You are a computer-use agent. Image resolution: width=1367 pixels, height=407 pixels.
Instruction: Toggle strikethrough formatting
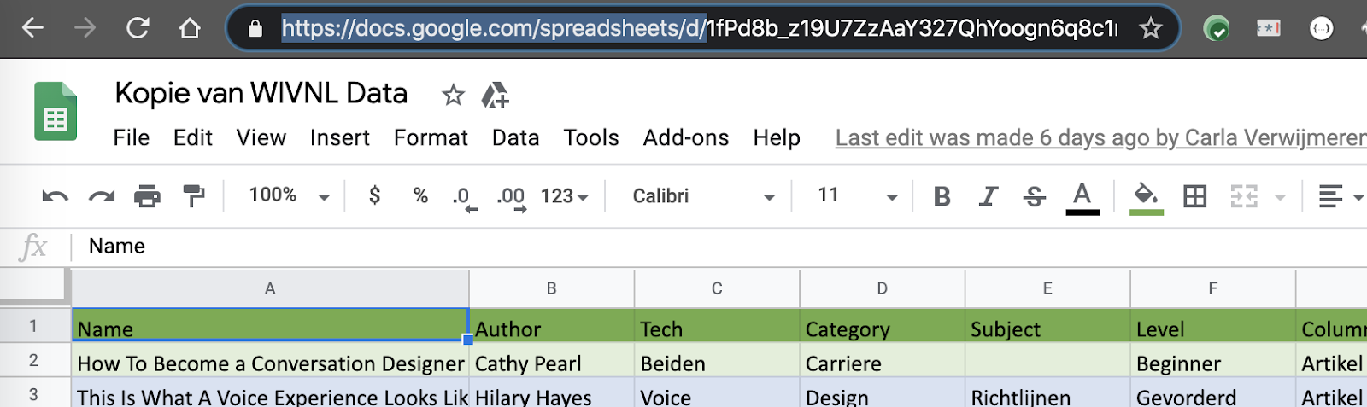coord(1034,197)
